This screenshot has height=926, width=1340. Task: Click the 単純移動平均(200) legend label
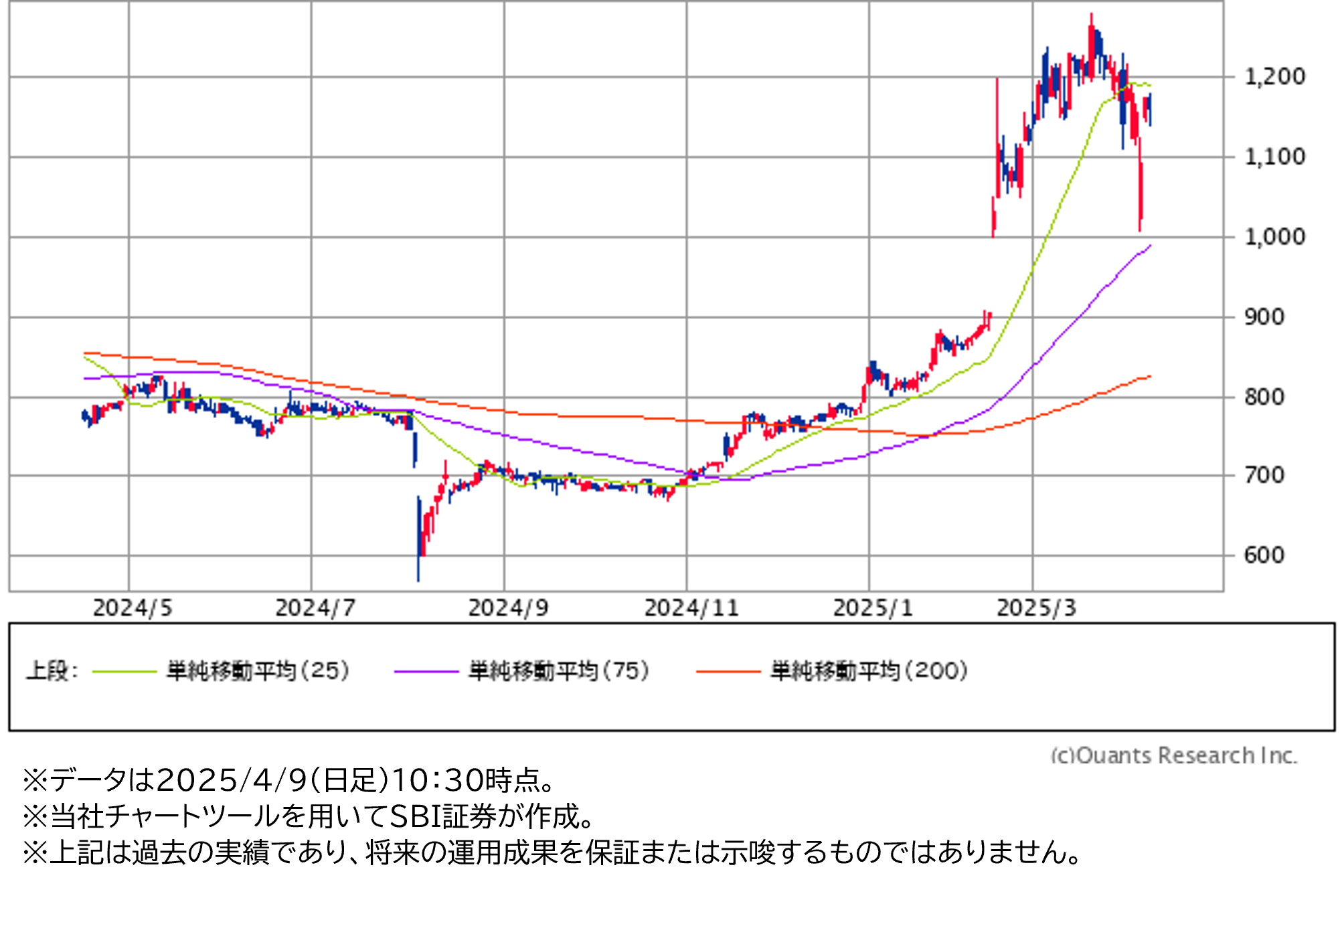pos(869,670)
